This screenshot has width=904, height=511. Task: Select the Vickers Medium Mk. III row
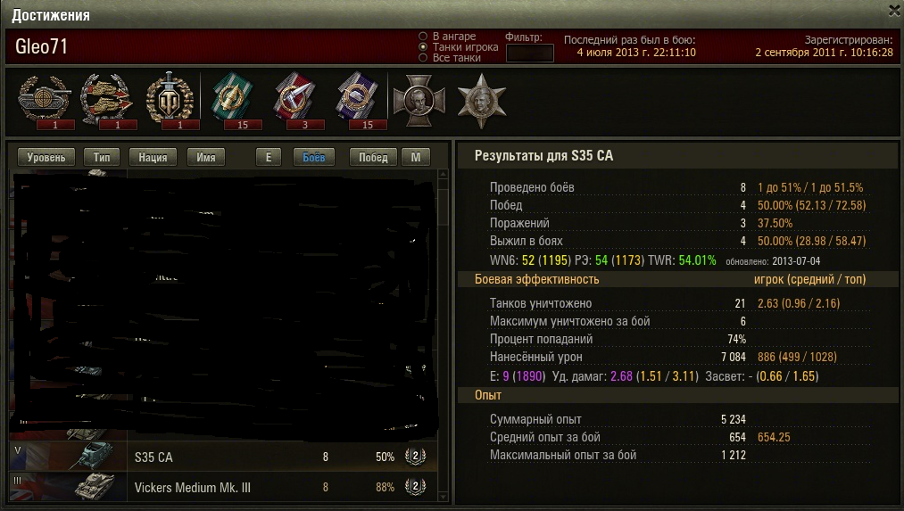[x=224, y=487]
